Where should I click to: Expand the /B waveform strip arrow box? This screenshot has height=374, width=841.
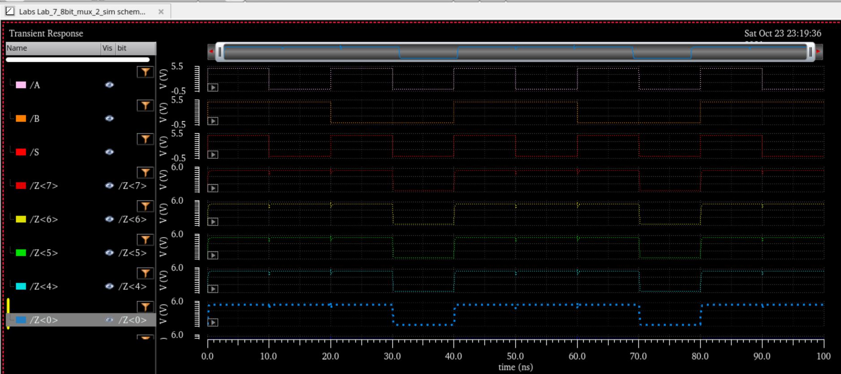(213, 121)
